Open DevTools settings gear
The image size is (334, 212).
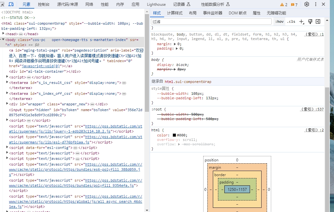click(307, 4)
